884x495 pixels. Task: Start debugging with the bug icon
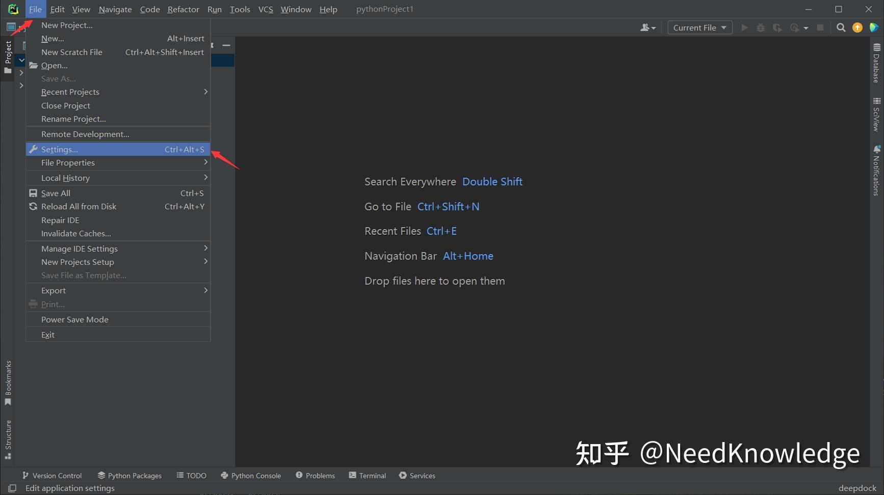click(x=761, y=27)
